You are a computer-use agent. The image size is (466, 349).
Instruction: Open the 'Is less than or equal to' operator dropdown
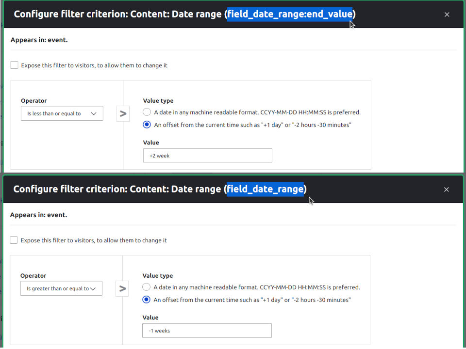pos(62,113)
